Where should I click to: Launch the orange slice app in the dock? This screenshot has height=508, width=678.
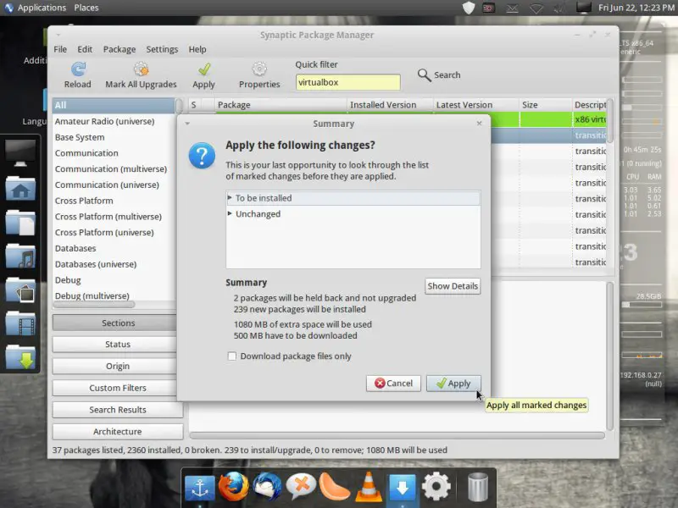(x=334, y=487)
